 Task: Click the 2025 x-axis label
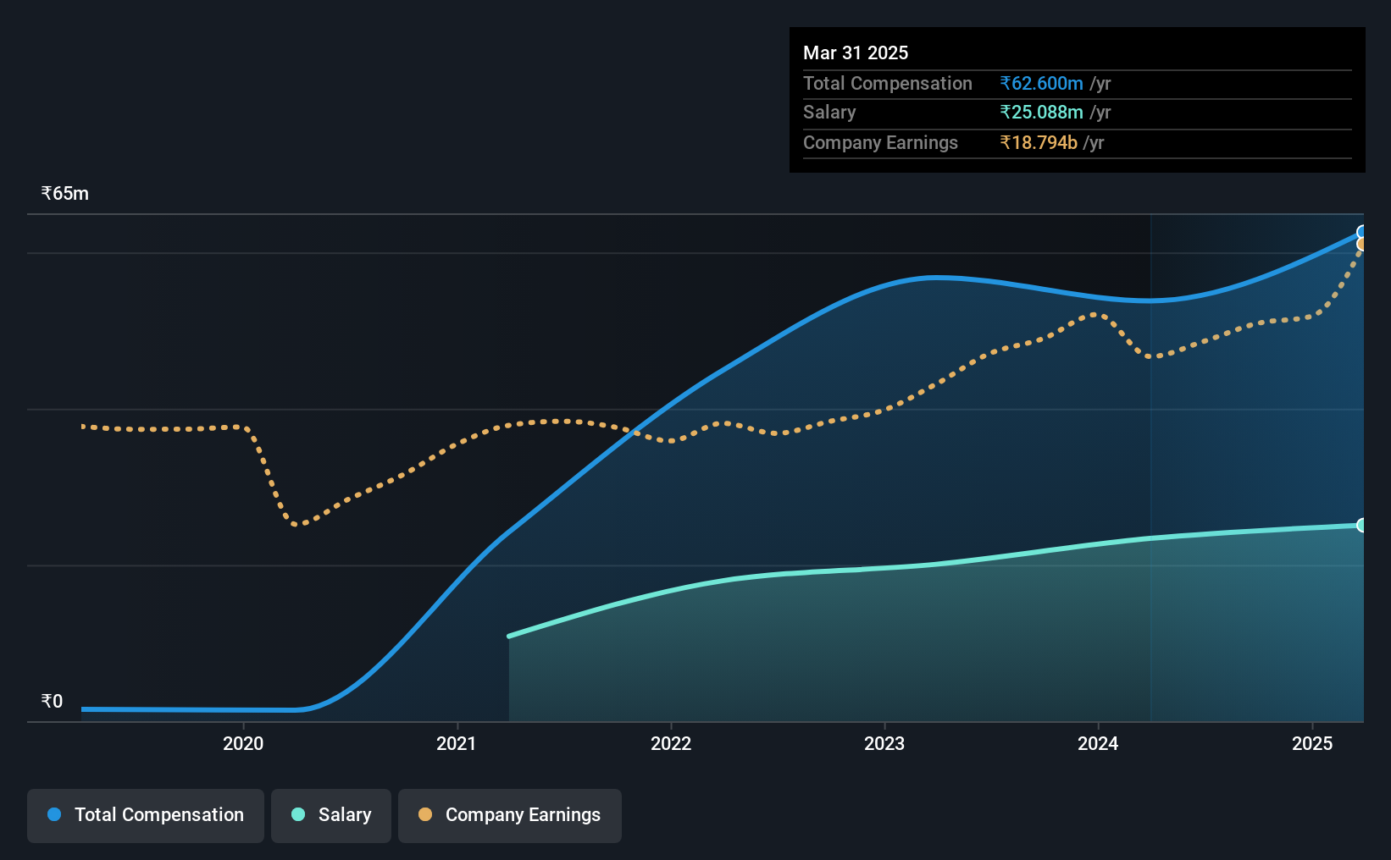(1312, 743)
